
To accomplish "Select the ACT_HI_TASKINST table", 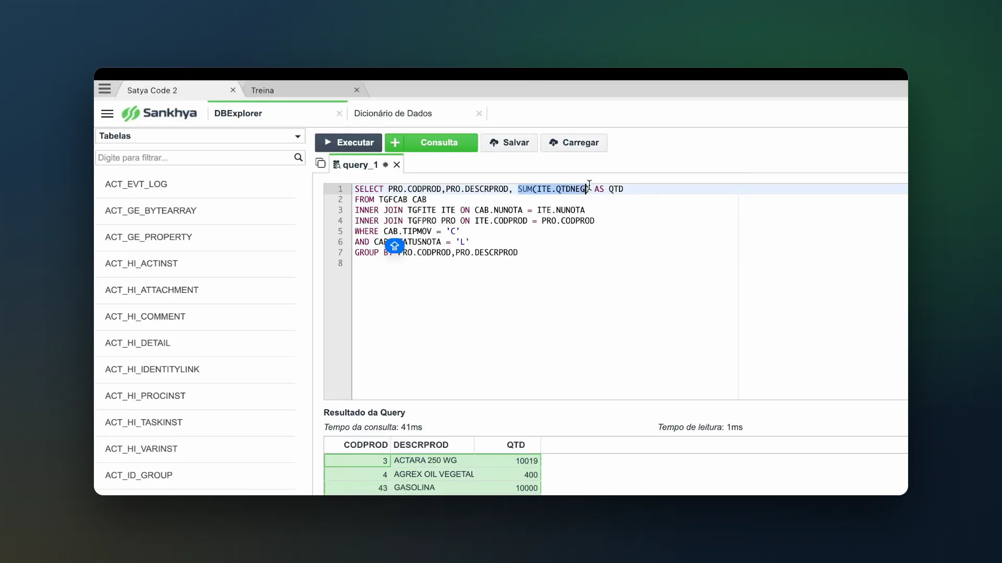I will tap(195, 423).
